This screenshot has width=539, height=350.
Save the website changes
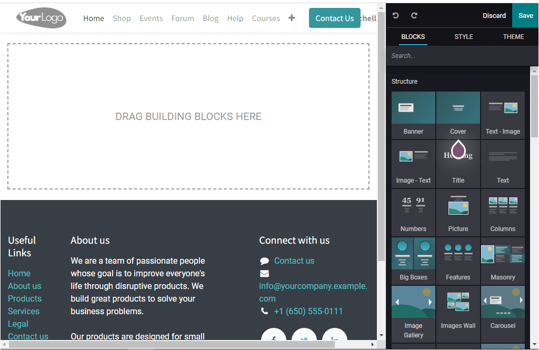tap(525, 15)
